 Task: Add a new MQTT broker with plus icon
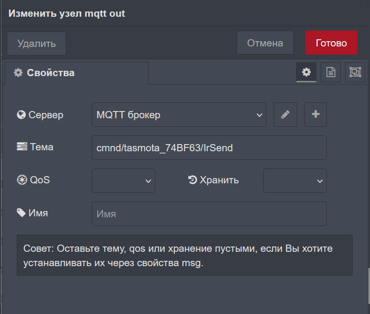(x=316, y=115)
